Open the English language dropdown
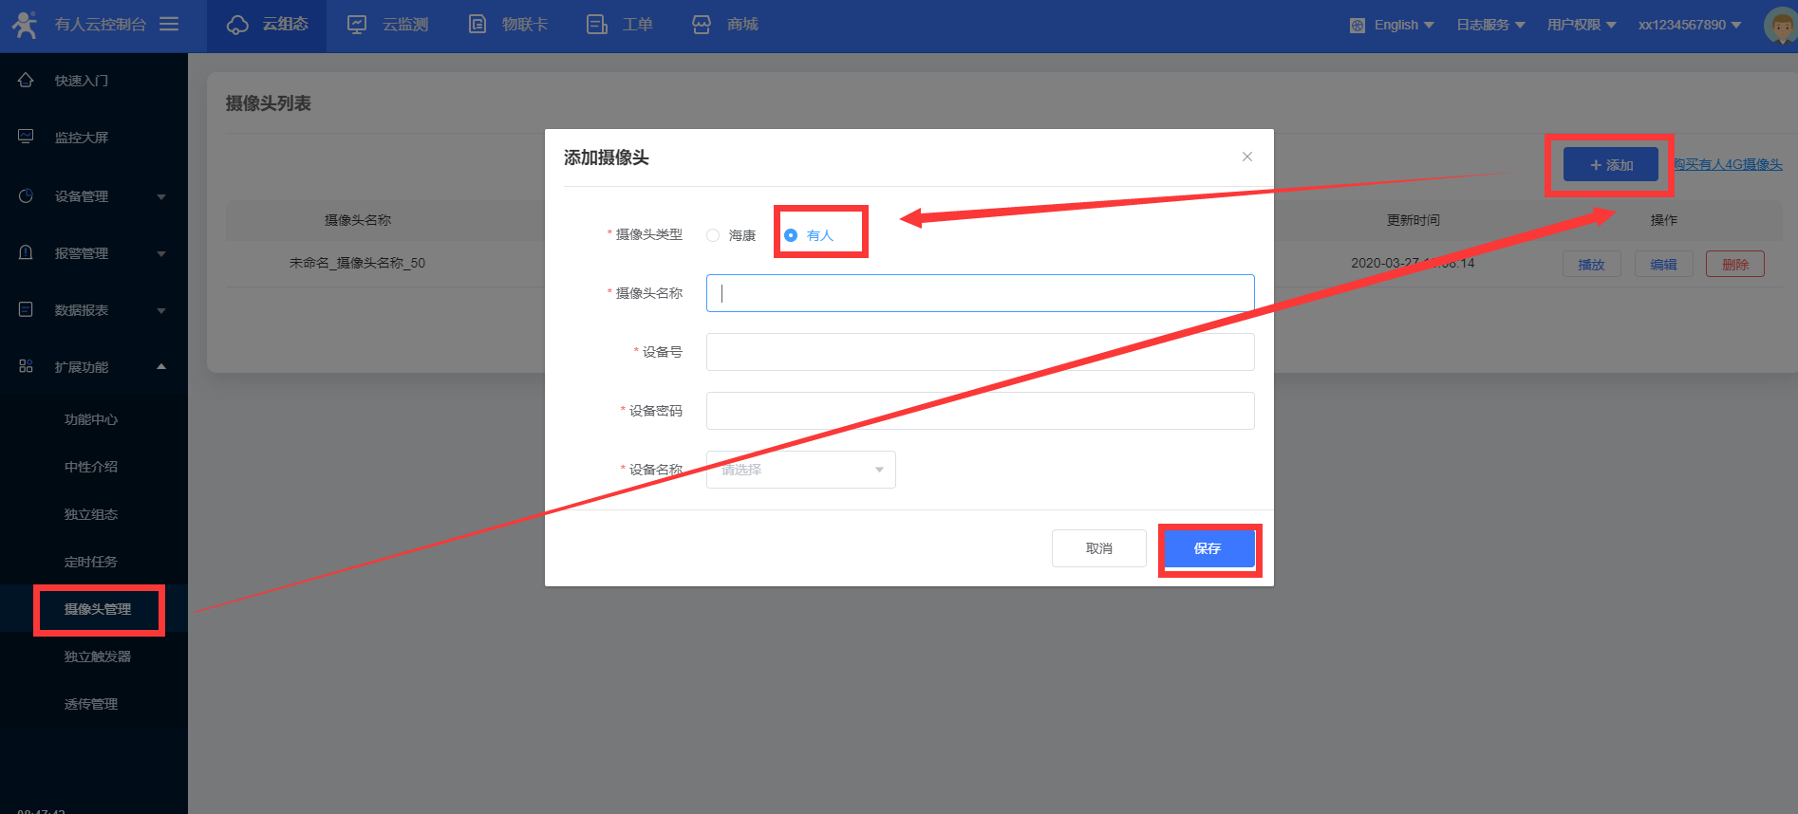This screenshot has width=1798, height=814. [1393, 25]
